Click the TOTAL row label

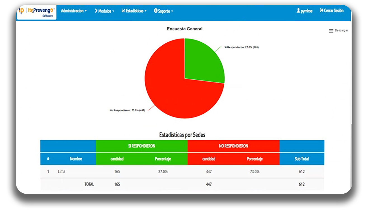[x=89, y=184]
